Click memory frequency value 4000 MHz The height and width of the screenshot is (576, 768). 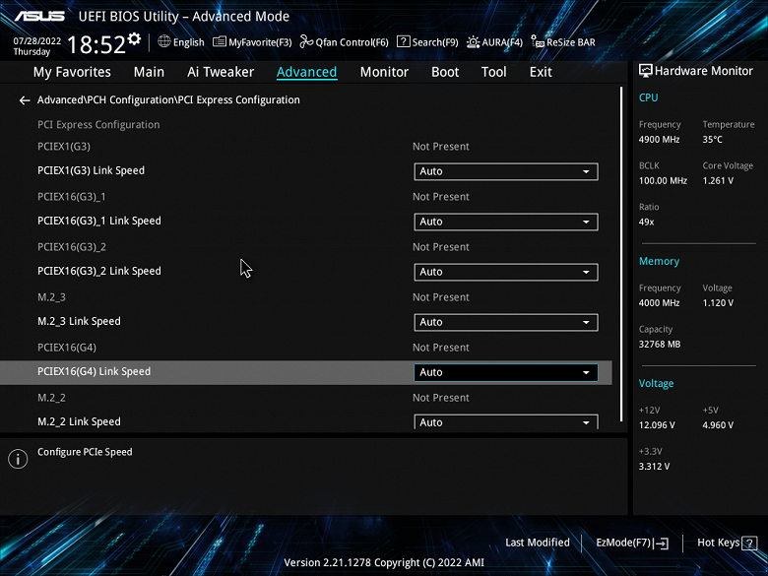[x=659, y=303]
